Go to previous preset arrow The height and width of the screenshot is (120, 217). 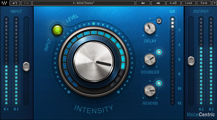pyautogui.click(x=143, y=3)
